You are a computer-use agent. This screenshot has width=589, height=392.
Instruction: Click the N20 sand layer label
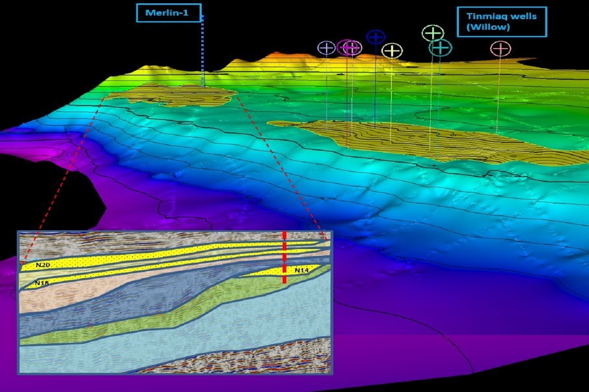43,265
